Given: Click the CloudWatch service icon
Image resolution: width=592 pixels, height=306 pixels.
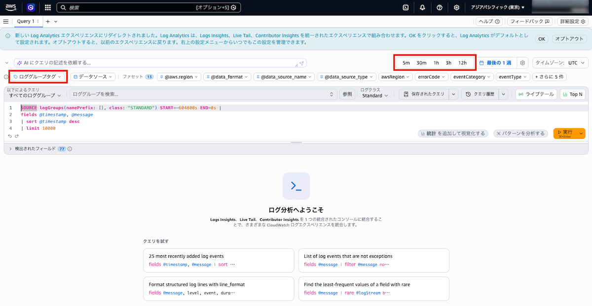Looking at the screenshot, I should [31, 7].
